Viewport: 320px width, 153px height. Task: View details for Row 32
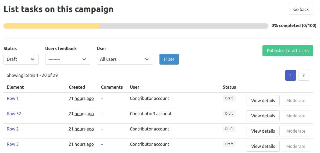pyautogui.click(x=263, y=116)
